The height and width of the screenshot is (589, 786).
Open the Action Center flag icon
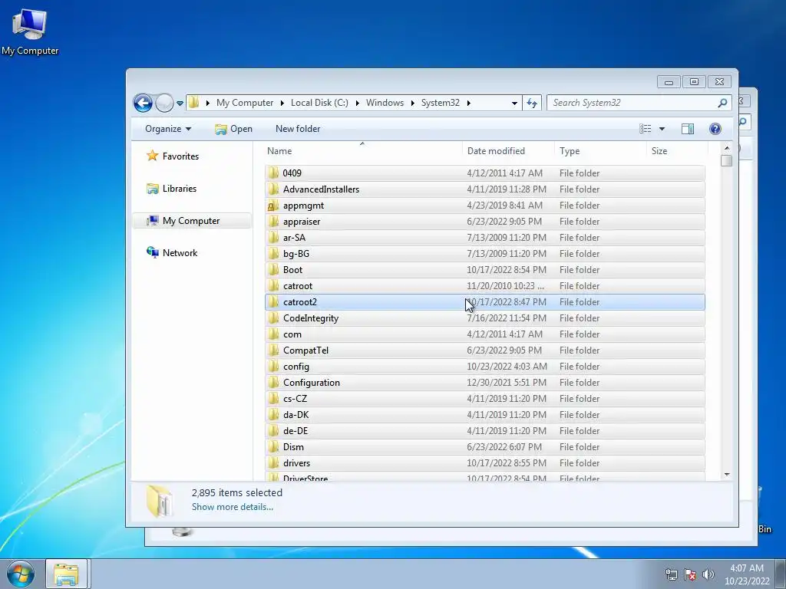click(690, 574)
